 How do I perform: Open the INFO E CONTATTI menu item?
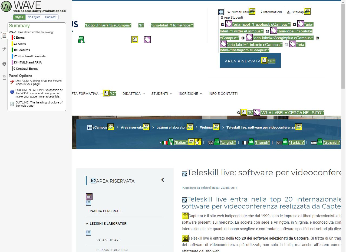click(223, 94)
